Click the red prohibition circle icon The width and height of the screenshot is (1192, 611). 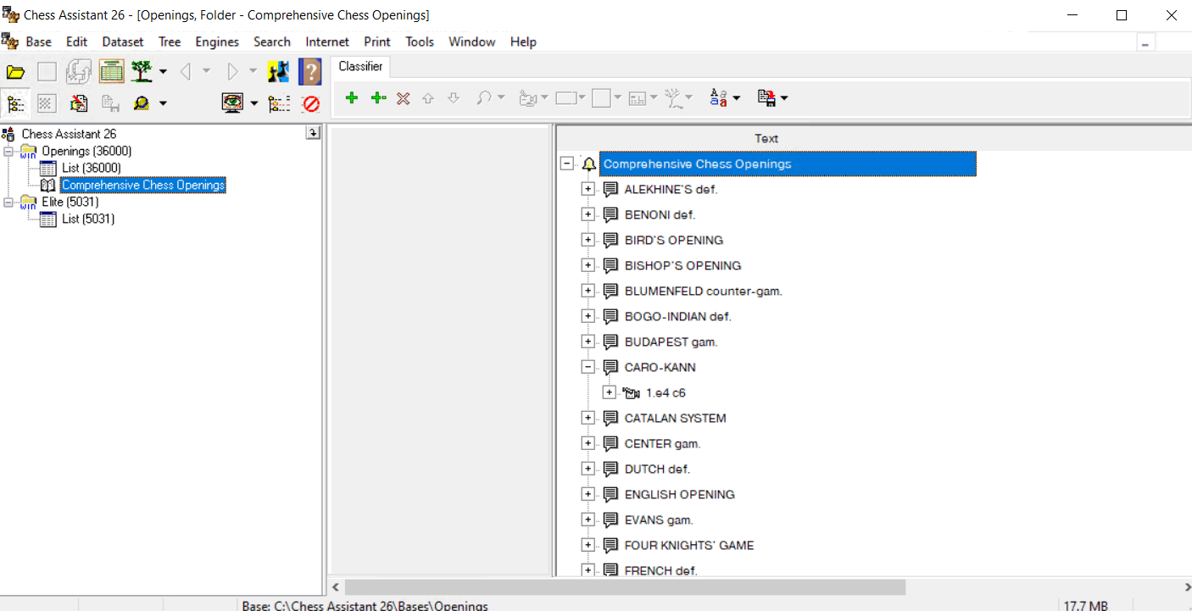coord(311,104)
